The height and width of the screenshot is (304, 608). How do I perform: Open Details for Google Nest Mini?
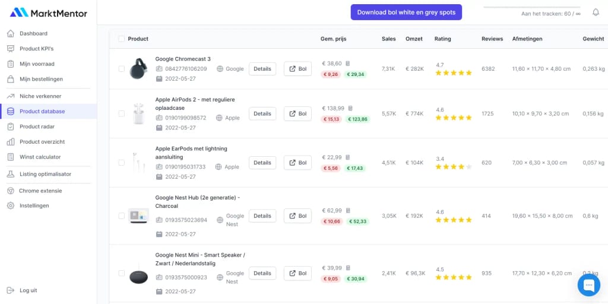click(x=262, y=273)
